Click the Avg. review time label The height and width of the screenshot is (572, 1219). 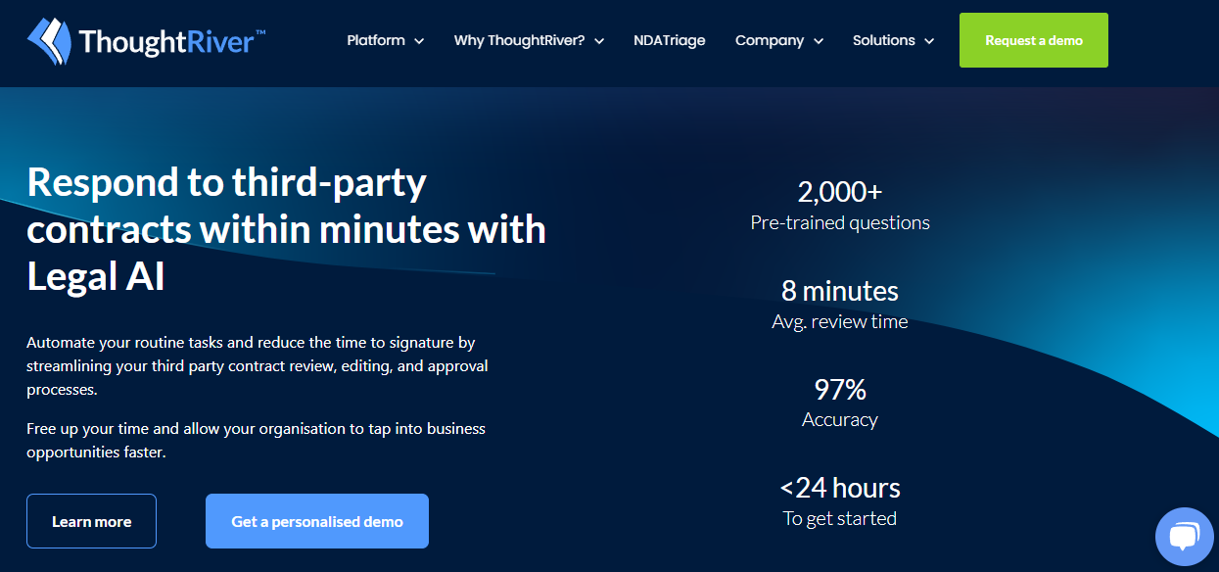840,321
